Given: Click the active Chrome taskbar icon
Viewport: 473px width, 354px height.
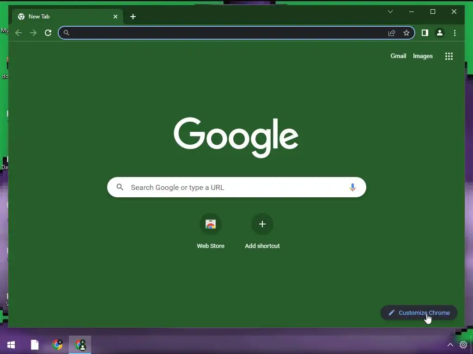Looking at the screenshot, I should pos(80,345).
